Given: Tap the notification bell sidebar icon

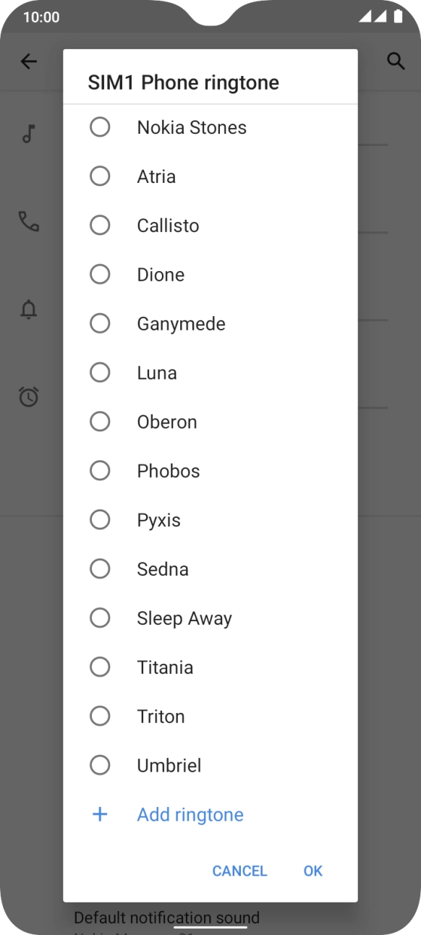Looking at the screenshot, I should [x=29, y=310].
